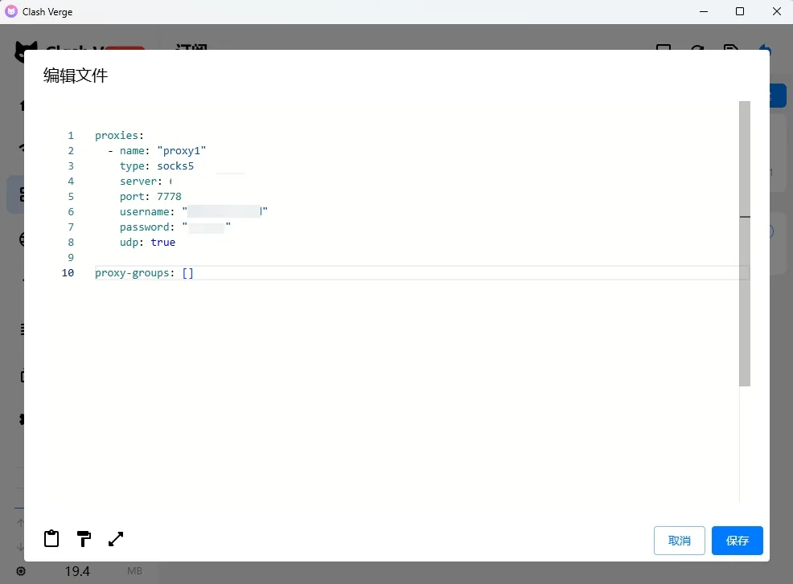Click the 'type: socks5' line
This screenshot has height=584, width=793.
coord(157,165)
